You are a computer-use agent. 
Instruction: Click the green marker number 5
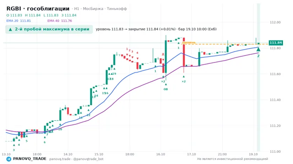tap(27, 141)
